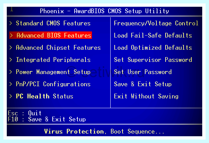Choose Load Fail-Safe Defaults
The width and height of the screenshot is (209, 143).
tap(153, 35)
